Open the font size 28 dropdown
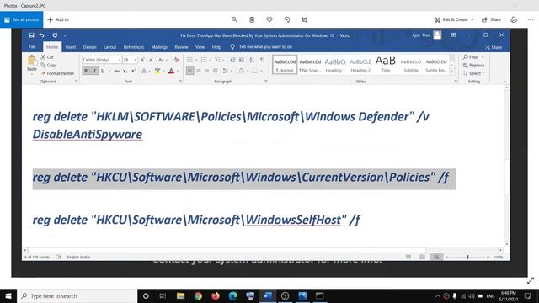 [x=136, y=60]
